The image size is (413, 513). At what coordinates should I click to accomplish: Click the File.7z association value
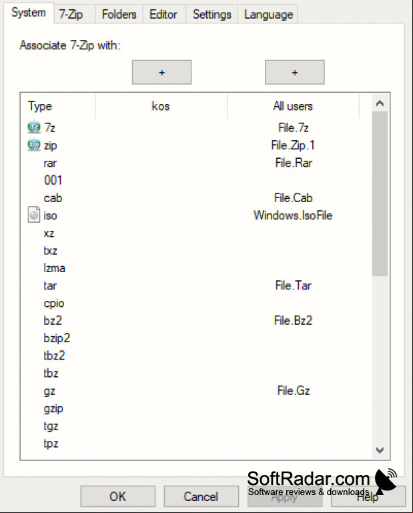coord(293,127)
